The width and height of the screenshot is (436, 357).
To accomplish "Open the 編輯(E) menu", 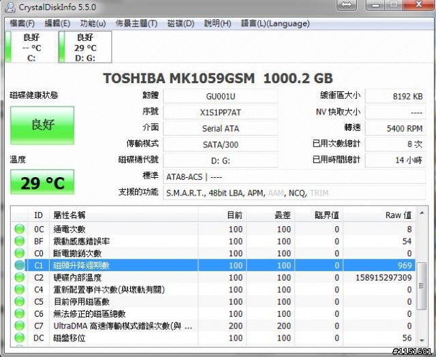I will click(57, 24).
